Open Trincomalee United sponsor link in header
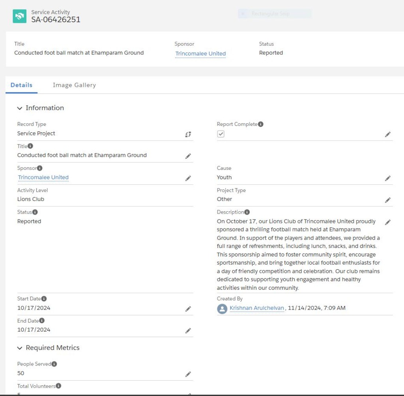The image size is (404, 396). point(200,54)
